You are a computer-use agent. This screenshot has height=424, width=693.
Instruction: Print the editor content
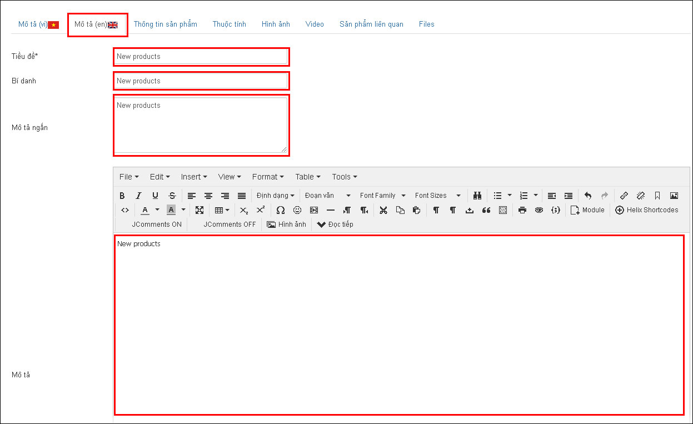(522, 210)
